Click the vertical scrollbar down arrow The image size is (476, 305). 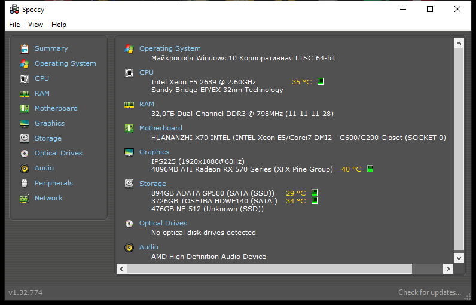pyautogui.click(x=459, y=258)
